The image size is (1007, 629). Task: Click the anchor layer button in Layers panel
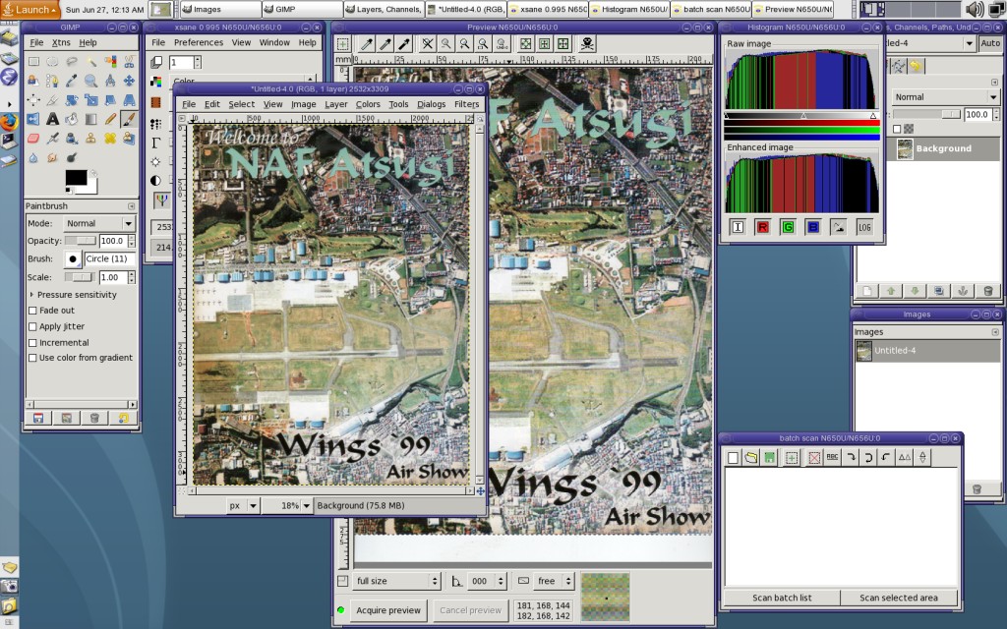(x=963, y=291)
